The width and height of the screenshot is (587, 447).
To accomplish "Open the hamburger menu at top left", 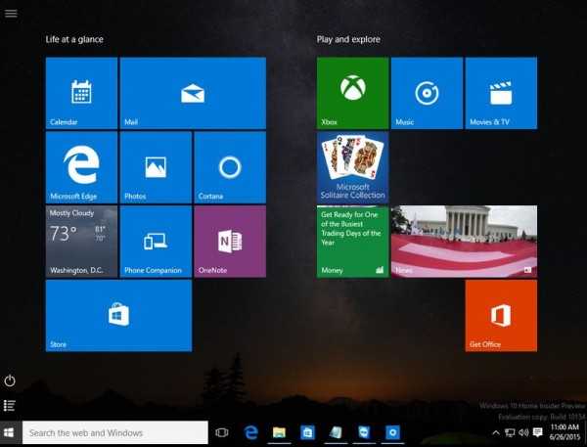I will click(x=11, y=13).
